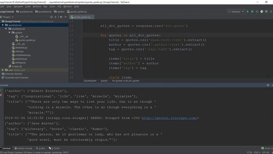Open the Terminal tool window tab
The height and width of the screenshot is (154, 273).
pyautogui.click(x=6, y=148)
